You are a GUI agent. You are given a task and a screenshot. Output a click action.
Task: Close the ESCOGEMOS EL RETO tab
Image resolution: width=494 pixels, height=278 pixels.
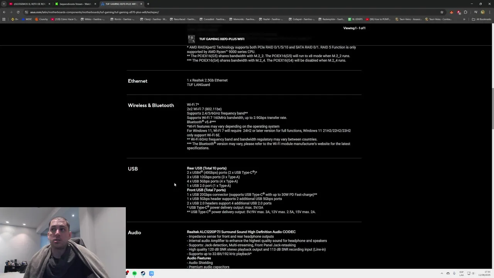click(49, 4)
